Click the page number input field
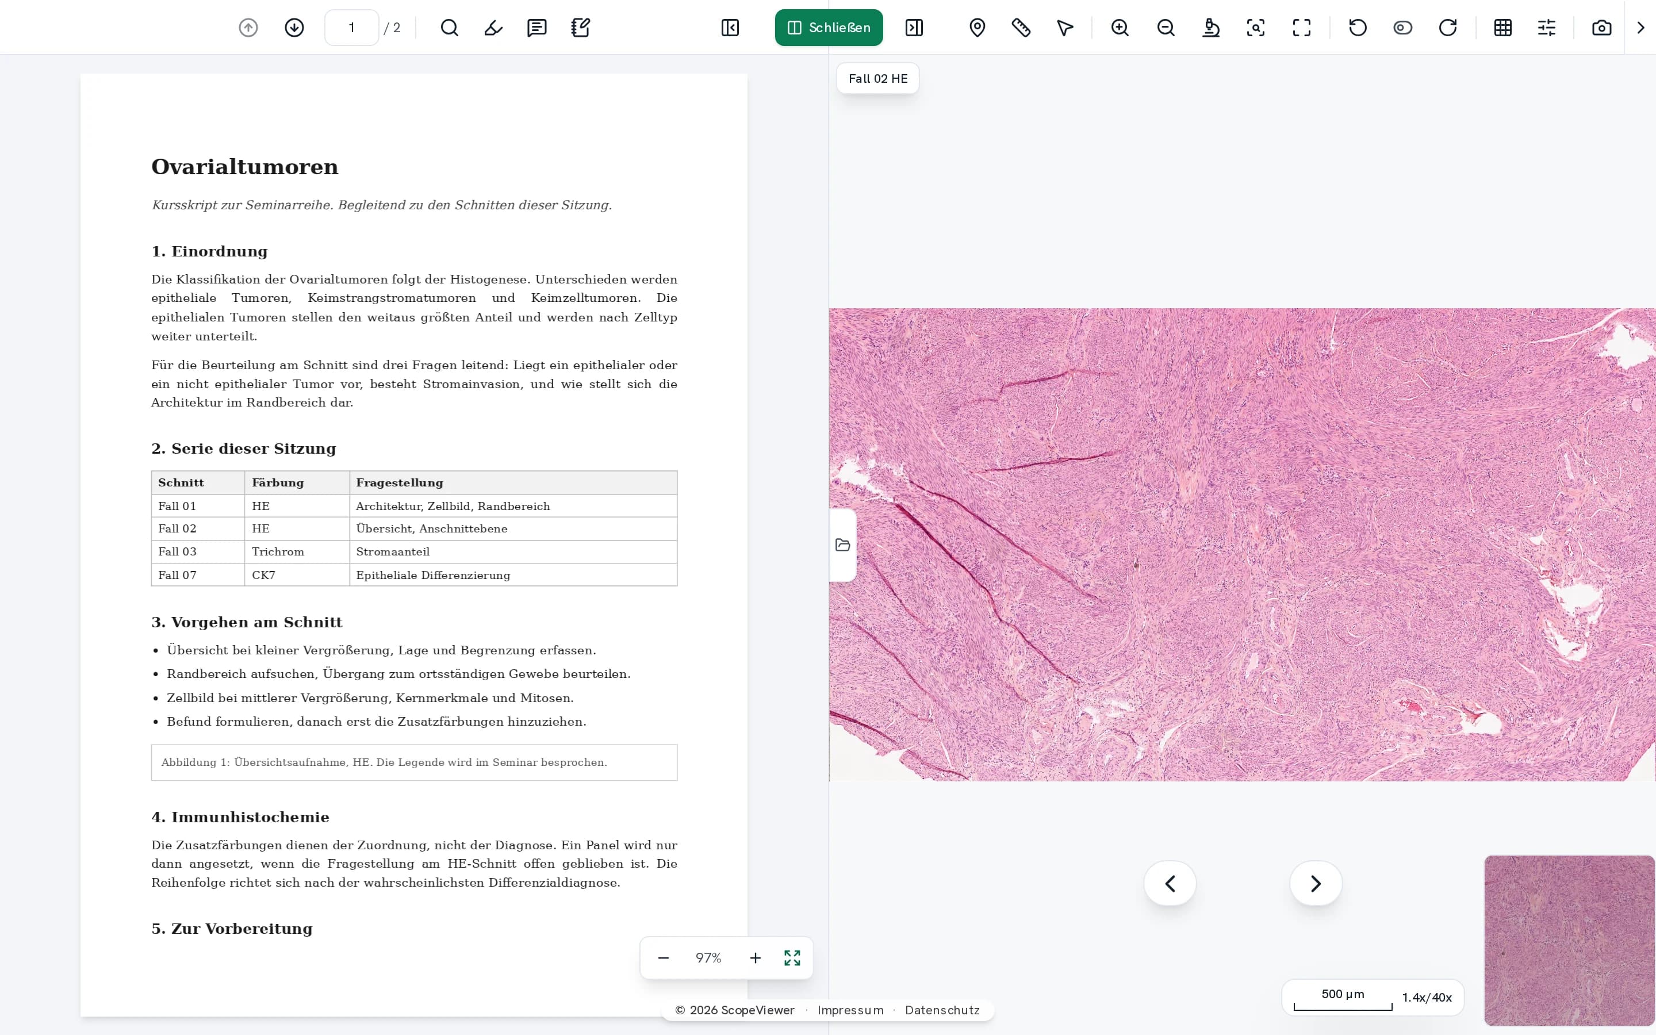The height and width of the screenshot is (1035, 1656). click(352, 28)
